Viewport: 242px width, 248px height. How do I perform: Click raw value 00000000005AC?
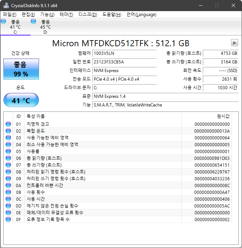coord(212,206)
